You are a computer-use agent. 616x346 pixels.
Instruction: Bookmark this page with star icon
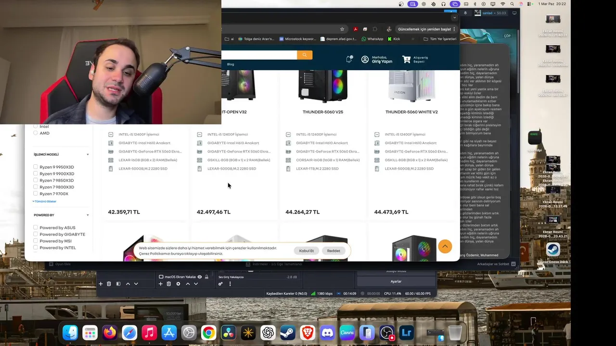point(342,29)
